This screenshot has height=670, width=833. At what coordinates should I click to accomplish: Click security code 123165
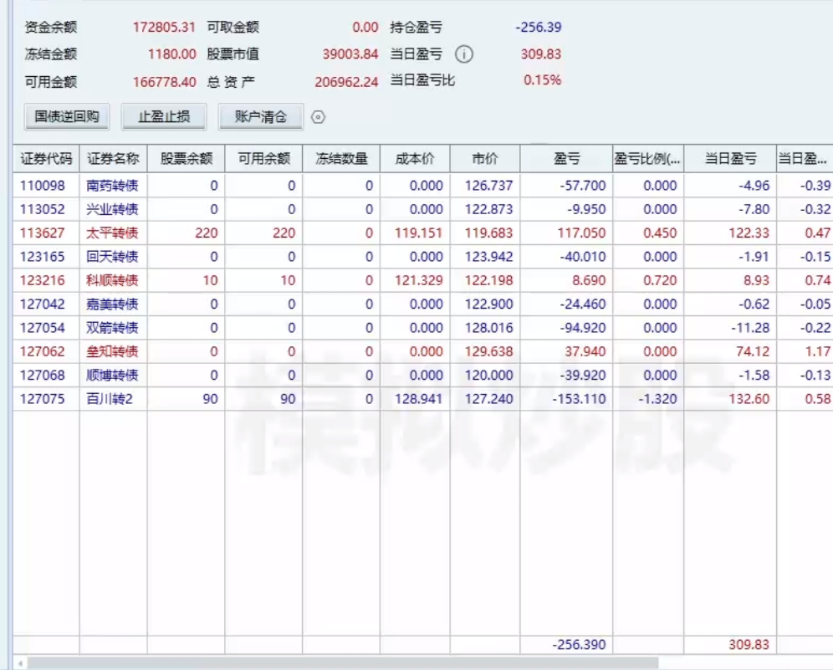[x=43, y=257]
